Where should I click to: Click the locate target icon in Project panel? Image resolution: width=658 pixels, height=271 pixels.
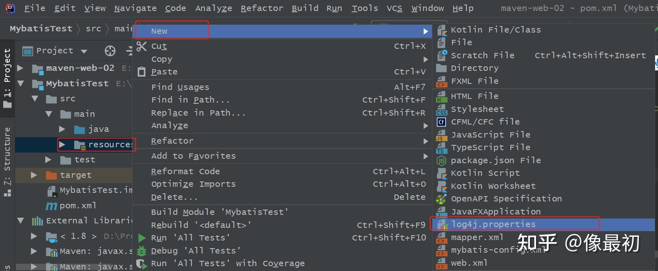pyautogui.click(x=110, y=51)
